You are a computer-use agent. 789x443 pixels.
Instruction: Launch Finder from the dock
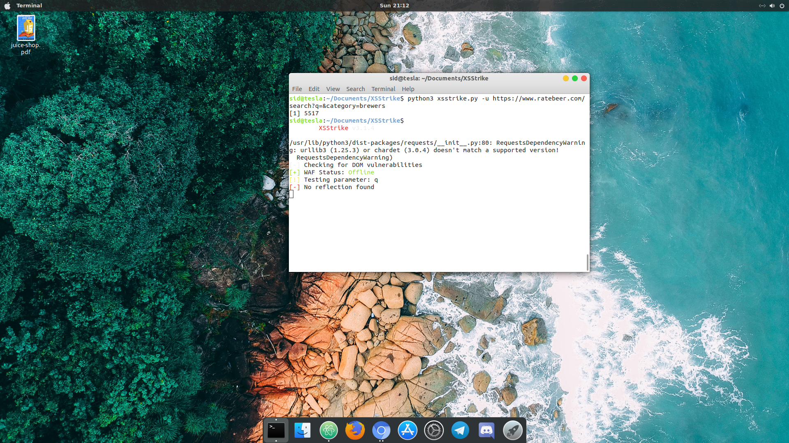point(302,430)
